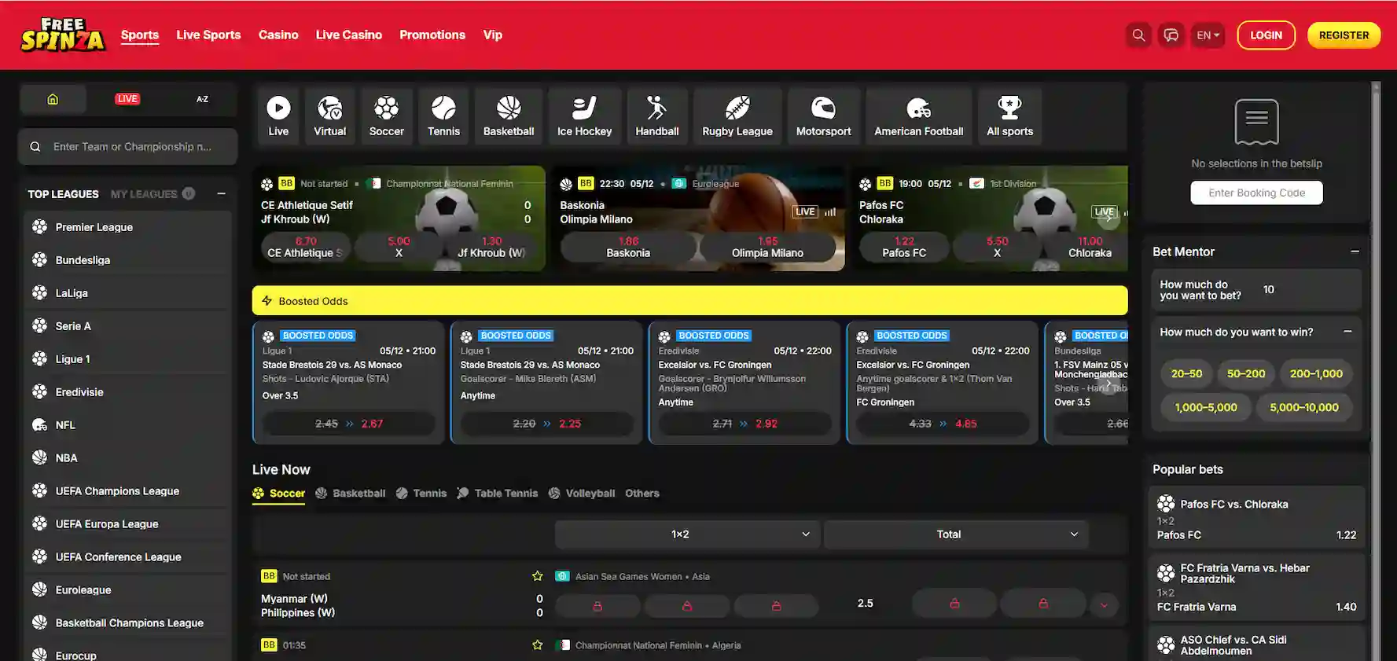Expand more markets for Myanmar (W) match
Screen dimensions: 1397x661
pos(1104,604)
